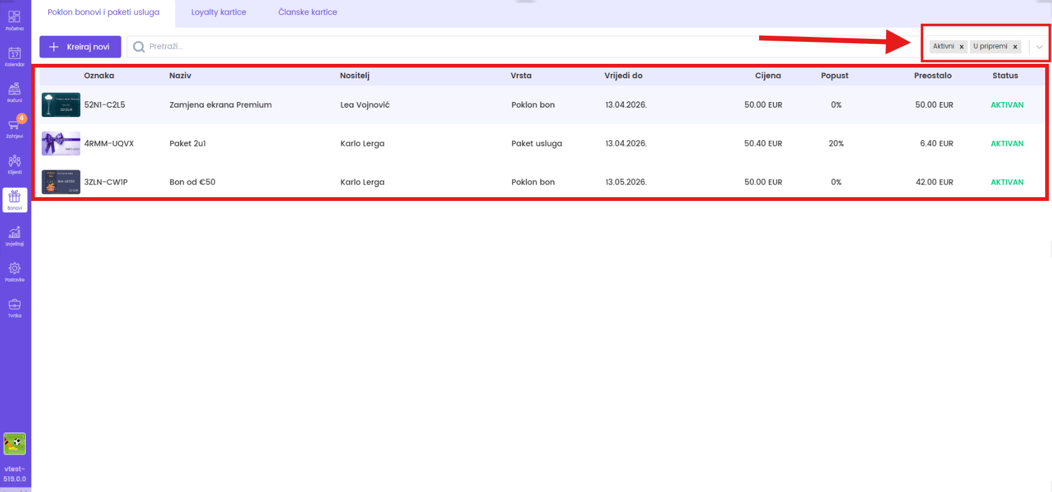
Task: Open Izvještaji reports icon
Action: (x=14, y=235)
